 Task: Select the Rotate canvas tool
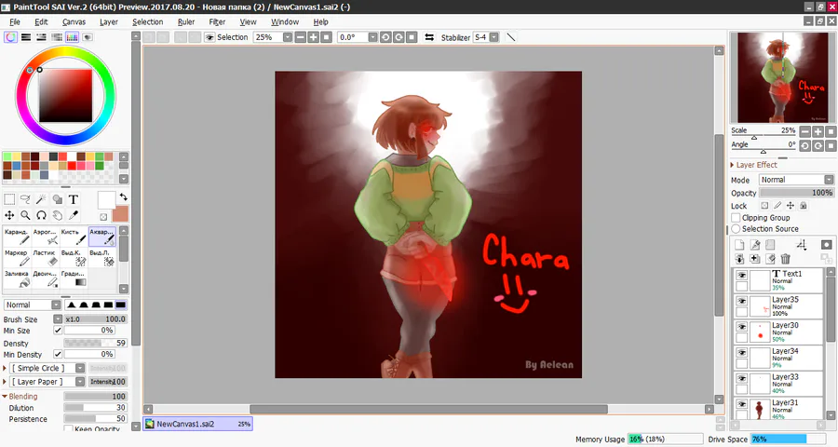point(41,215)
